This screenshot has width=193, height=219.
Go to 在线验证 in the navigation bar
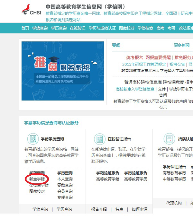click(78, 28)
